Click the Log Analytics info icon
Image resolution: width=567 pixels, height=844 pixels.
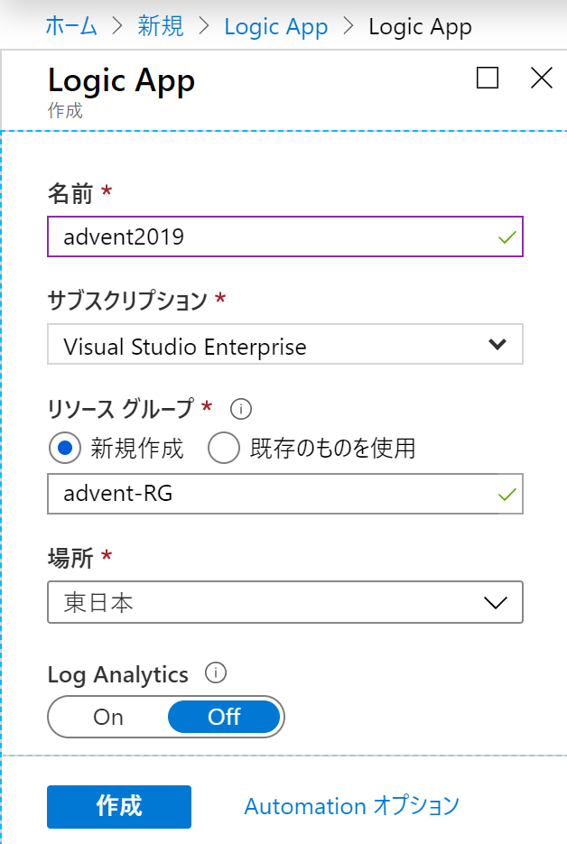point(215,672)
